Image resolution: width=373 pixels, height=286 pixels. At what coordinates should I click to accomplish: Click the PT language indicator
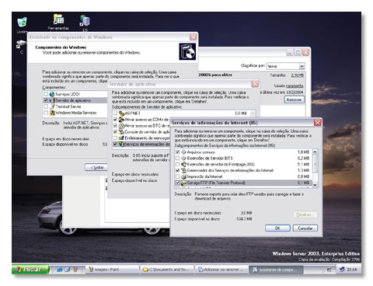pos(329,270)
